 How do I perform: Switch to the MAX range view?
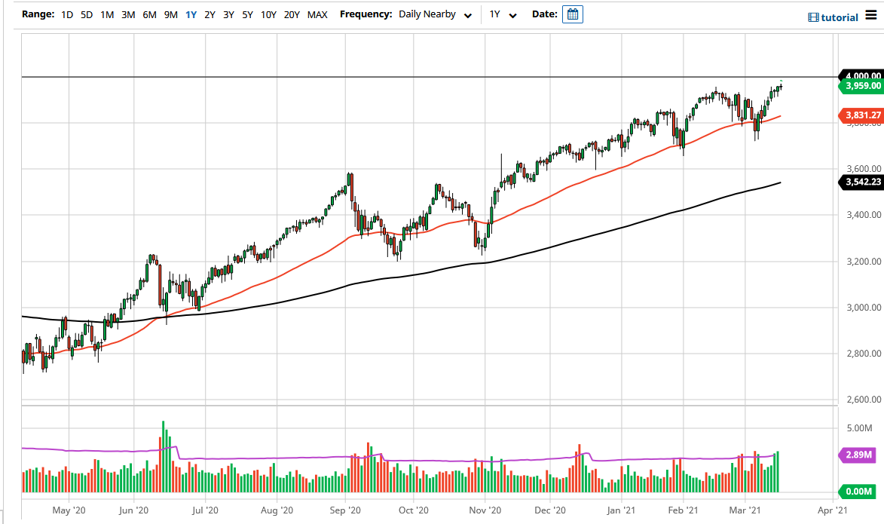(318, 14)
